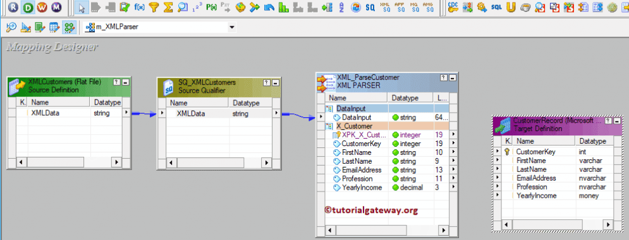The height and width of the screenshot is (240, 629).
Task: Open the m_XMLParser mapping dropdown
Action: [x=231, y=27]
